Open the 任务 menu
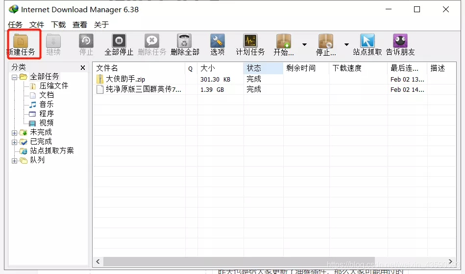The height and width of the screenshot is (274, 465). tap(15, 25)
